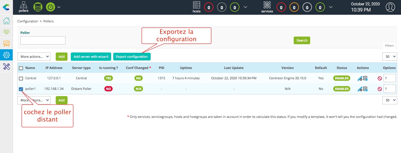Open the user profile icon

tap(390, 7)
